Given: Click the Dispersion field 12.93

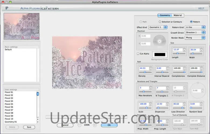Looking at the screenshot, I should pyautogui.click(x=161, y=104).
